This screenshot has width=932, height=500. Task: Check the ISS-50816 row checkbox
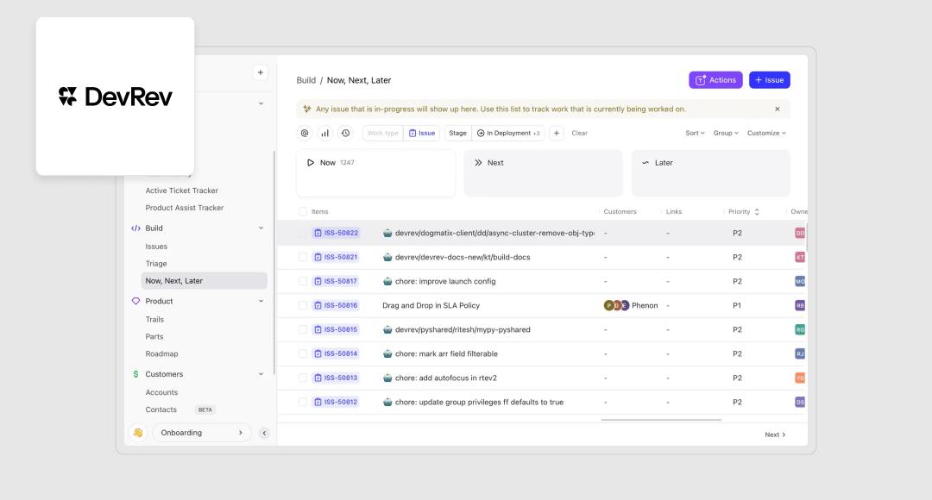(303, 305)
